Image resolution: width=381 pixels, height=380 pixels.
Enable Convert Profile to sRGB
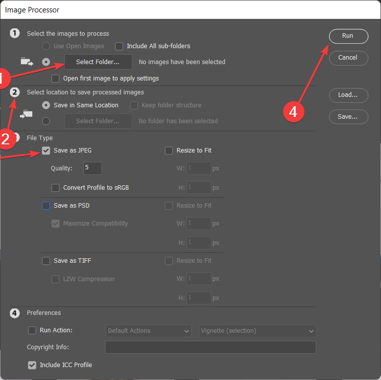56,188
